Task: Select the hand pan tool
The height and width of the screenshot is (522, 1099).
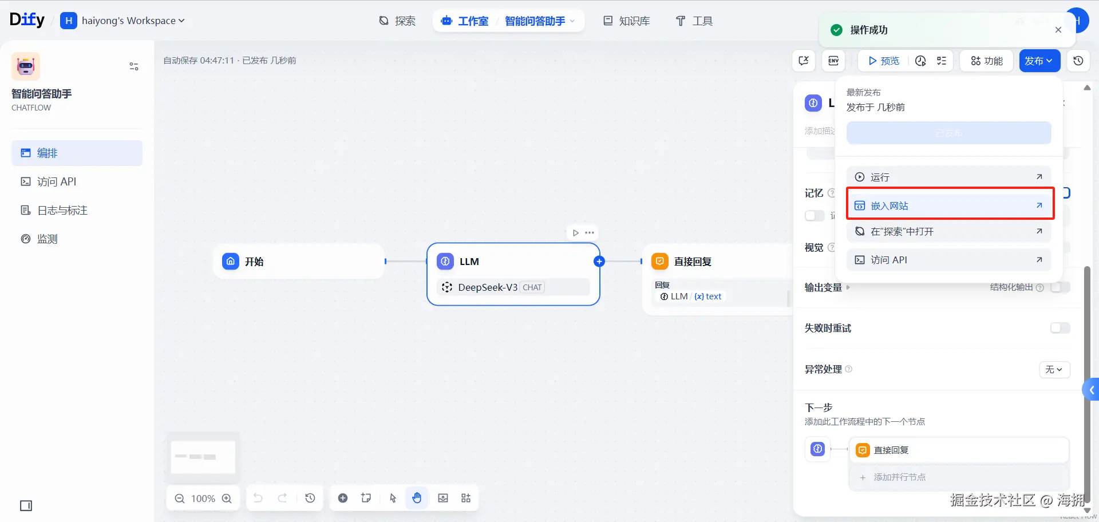Action: 417,497
